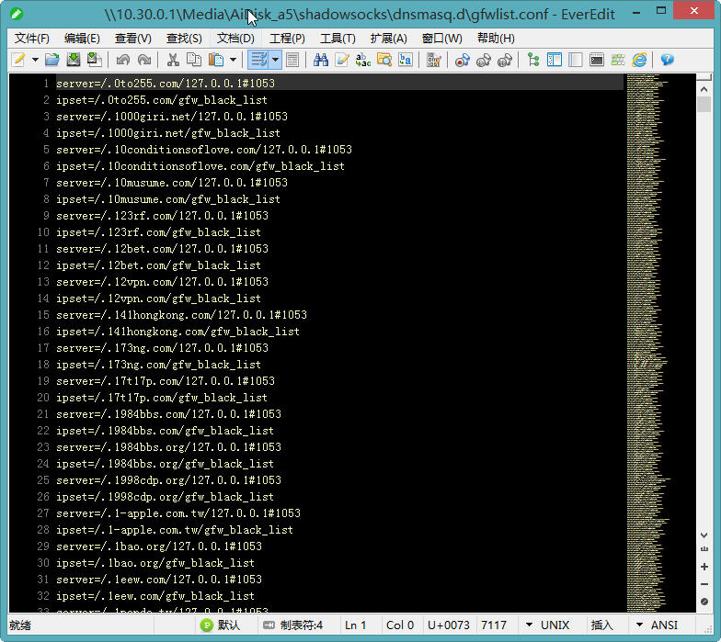Viewport: 721px width, 642px height.
Task: Open the 查看(V) menu
Action: click(132, 39)
